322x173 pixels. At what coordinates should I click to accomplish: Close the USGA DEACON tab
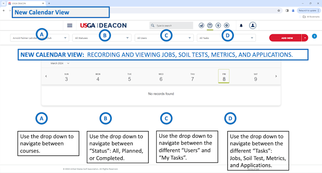[43, 3]
